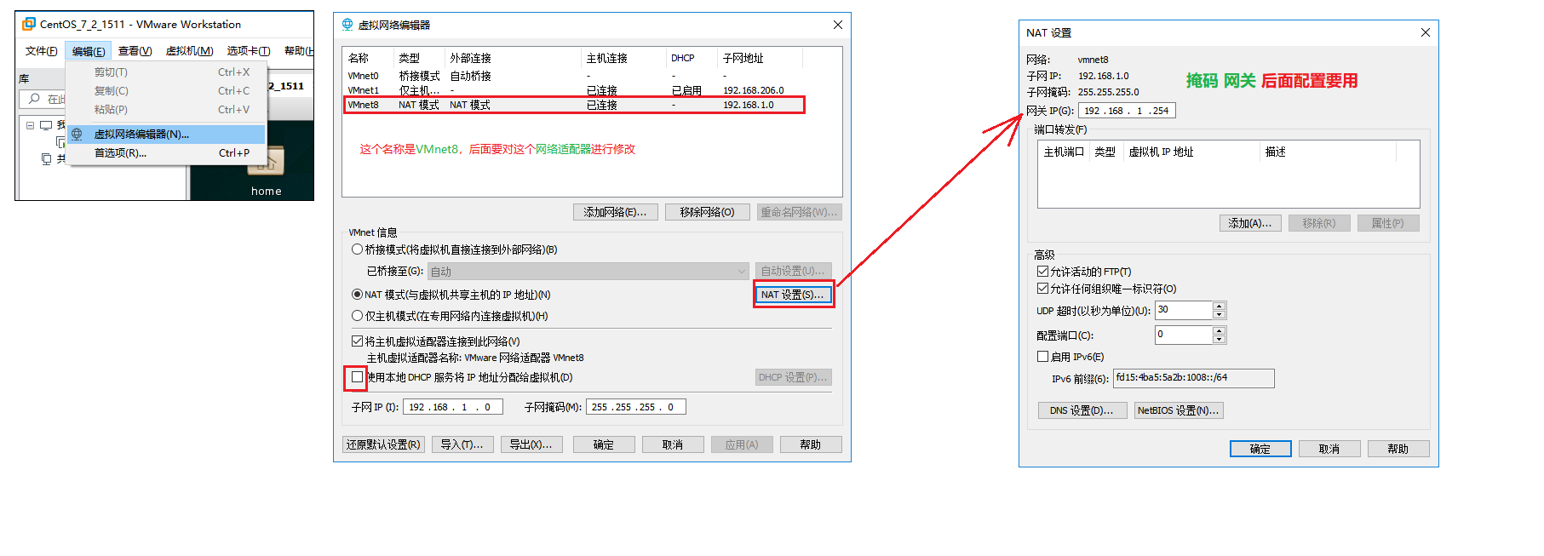Image resolution: width=1544 pixels, height=556 pixels.
Task: Close the NAT 设置 dialog
Action: click(1426, 32)
